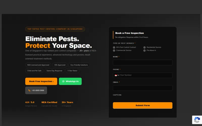The width and height of the screenshot is (202, 126).
Task: Choose Pre-Move In radio button
Action: tap(144, 51)
